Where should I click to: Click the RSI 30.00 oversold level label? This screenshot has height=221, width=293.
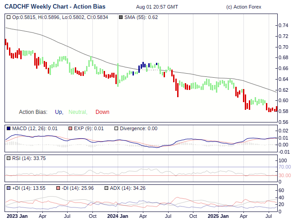point(284,175)
